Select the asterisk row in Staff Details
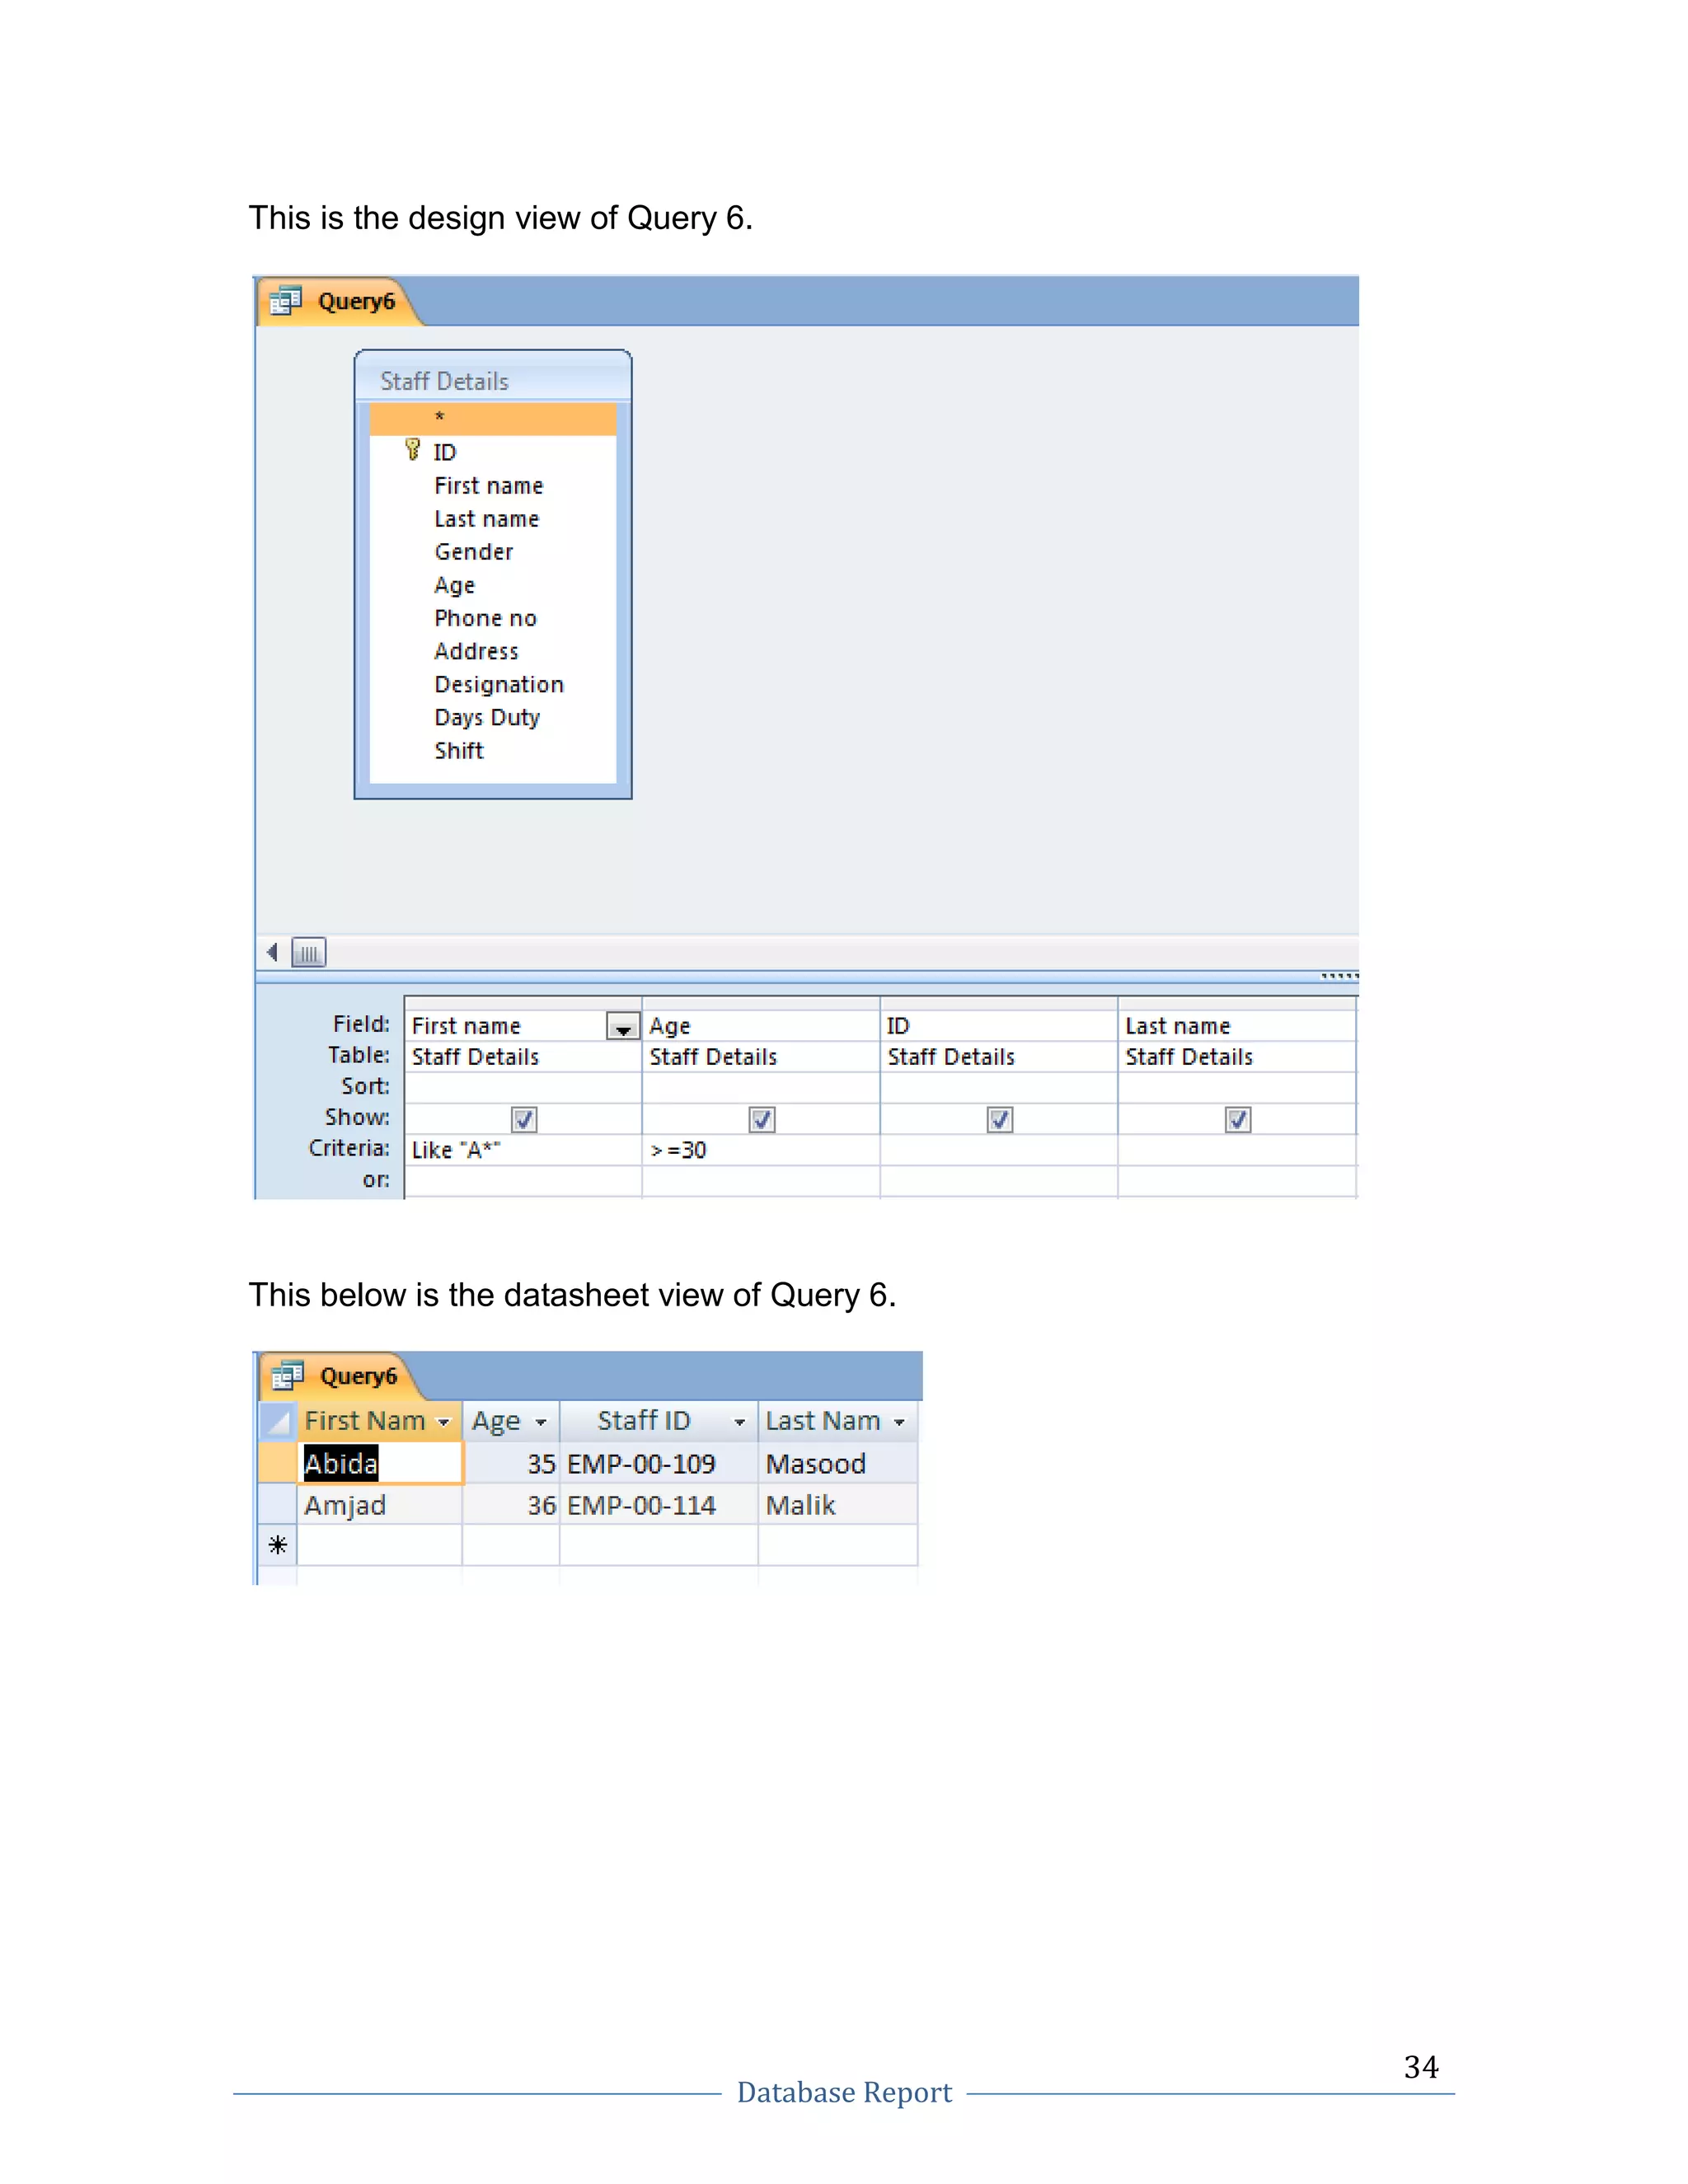The width and height of the screenshot is (1688, 2184). click(x=493, y=418)
